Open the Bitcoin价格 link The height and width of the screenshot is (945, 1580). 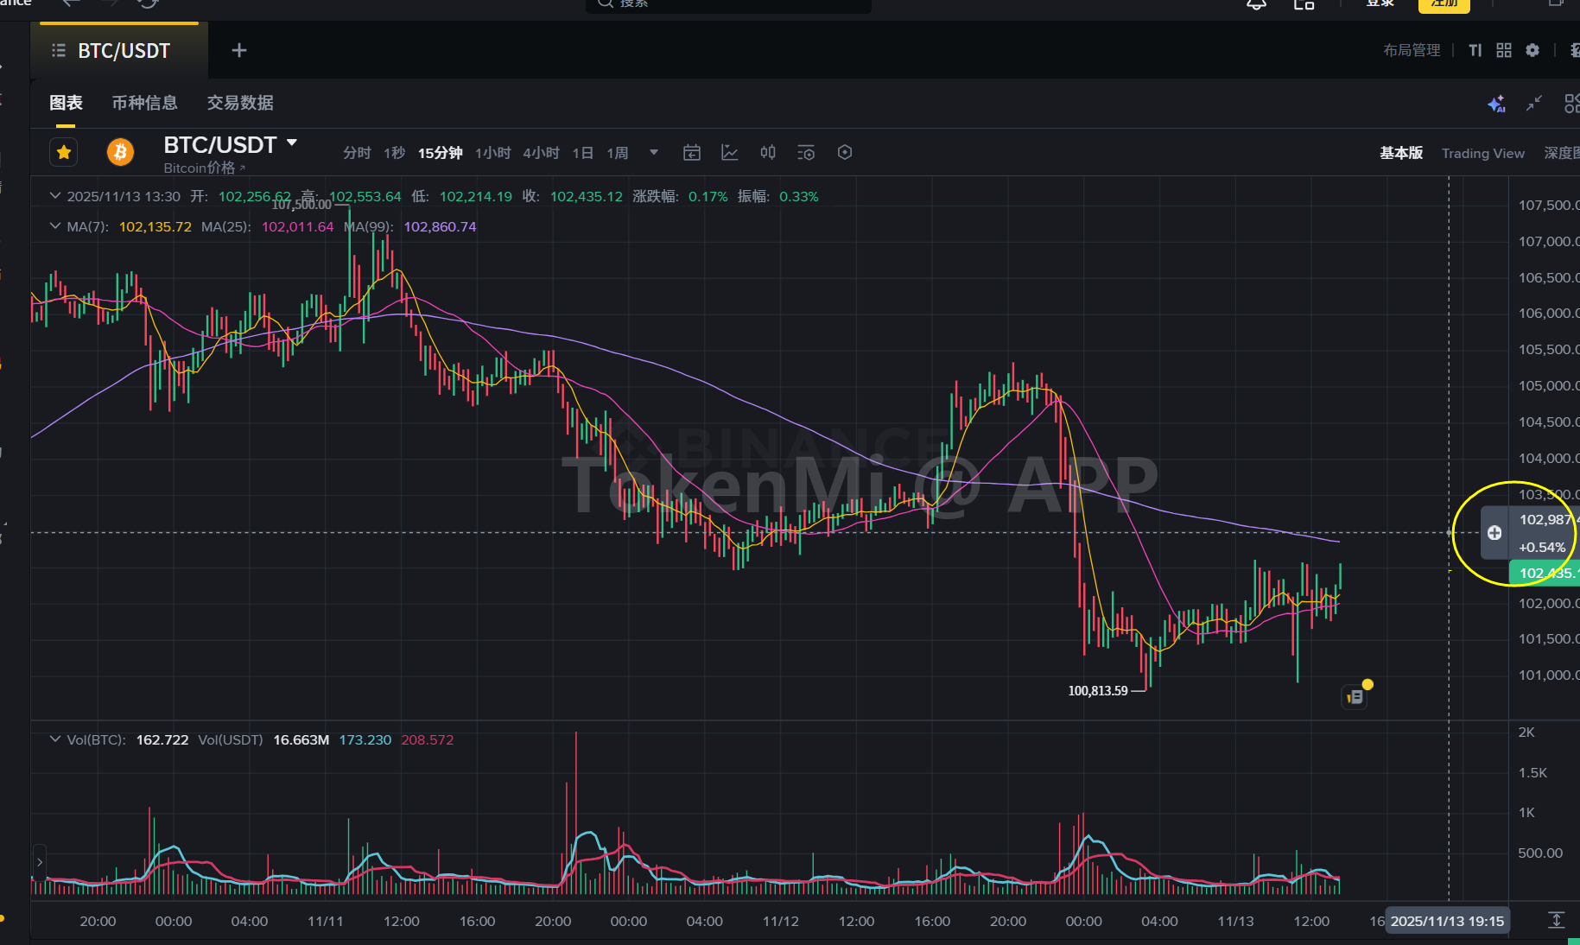point(204,168)
